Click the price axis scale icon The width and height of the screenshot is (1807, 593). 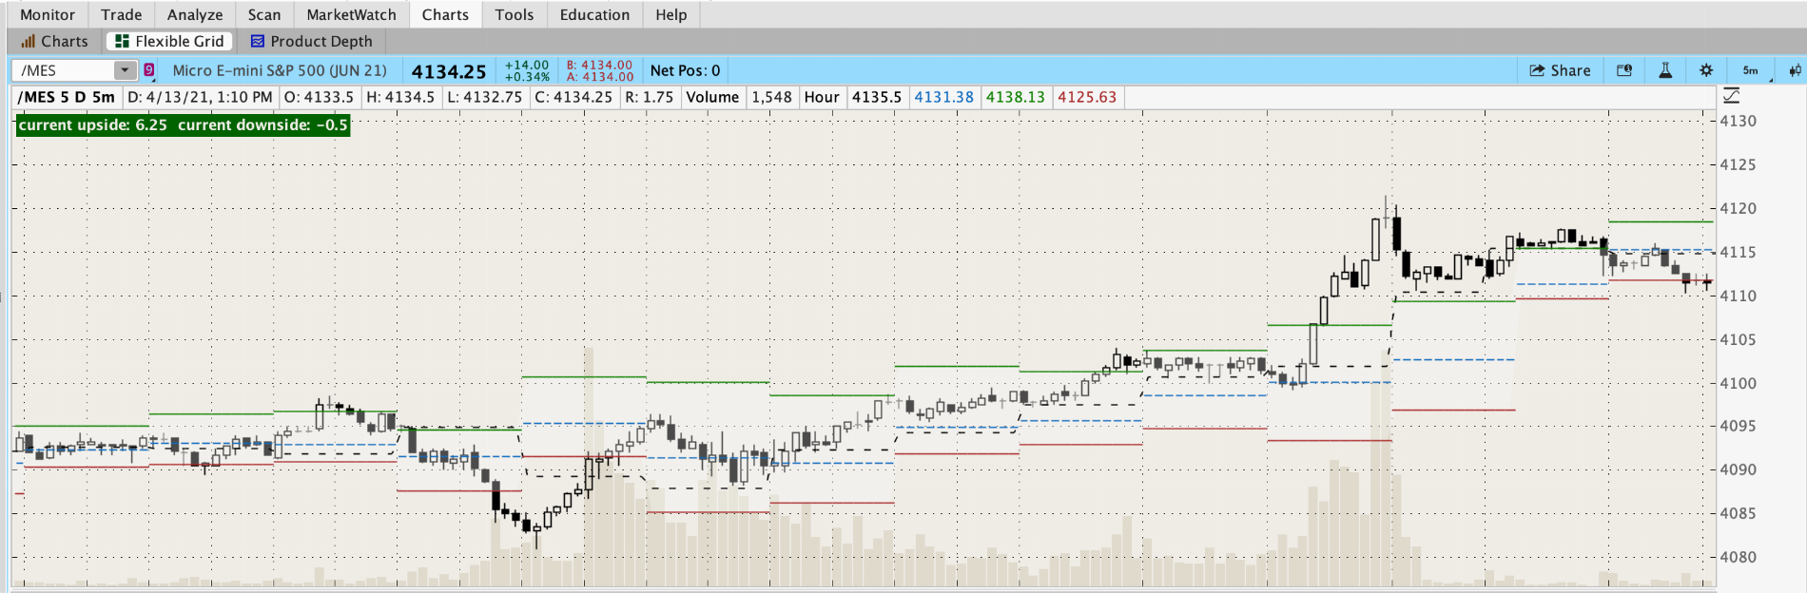coord(1731,96)
